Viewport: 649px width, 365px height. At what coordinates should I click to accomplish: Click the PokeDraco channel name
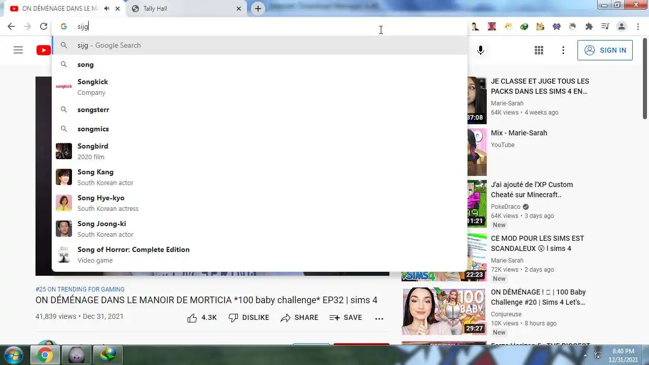[506, 207]
